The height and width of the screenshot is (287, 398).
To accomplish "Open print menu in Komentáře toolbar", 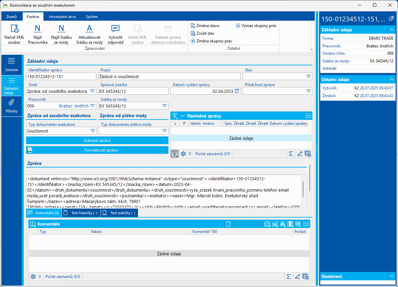I will coord(267,224).
